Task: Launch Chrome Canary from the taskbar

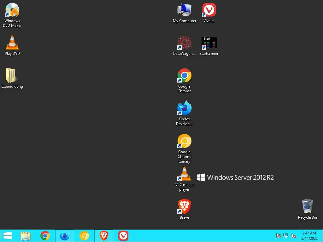Action: coord(84,236)
